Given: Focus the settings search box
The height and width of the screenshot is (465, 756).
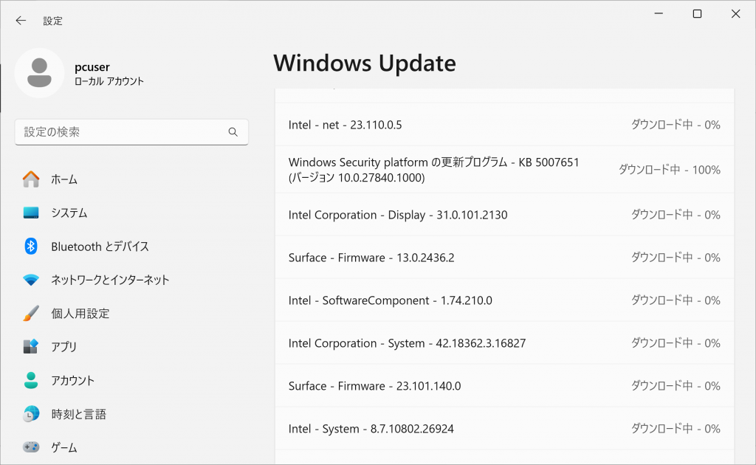Looking at the screenshot, I should [x=122, y=132].
